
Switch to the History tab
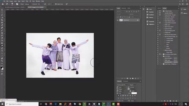[159, 8]
